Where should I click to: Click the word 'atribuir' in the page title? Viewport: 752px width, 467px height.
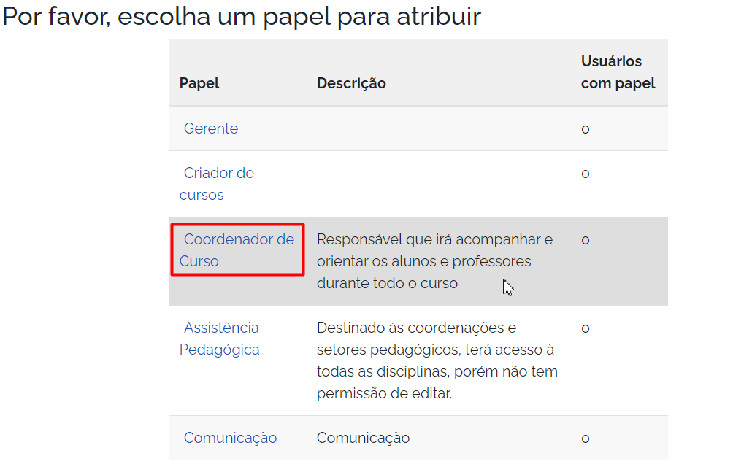438,16
